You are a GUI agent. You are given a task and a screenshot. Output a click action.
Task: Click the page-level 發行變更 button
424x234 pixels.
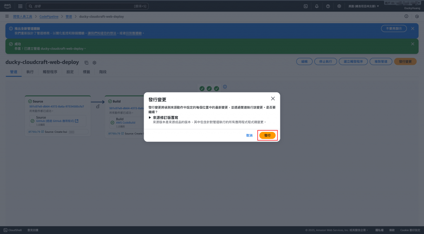pyautogui.click(x=405, y=62)
